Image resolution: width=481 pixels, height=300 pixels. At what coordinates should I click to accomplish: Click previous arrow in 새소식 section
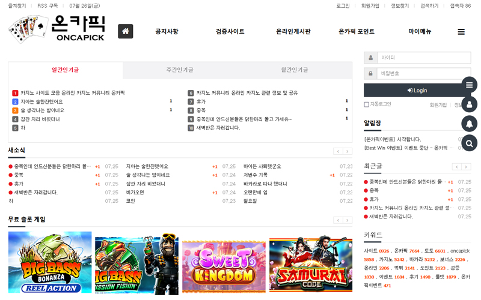(338, 151)
